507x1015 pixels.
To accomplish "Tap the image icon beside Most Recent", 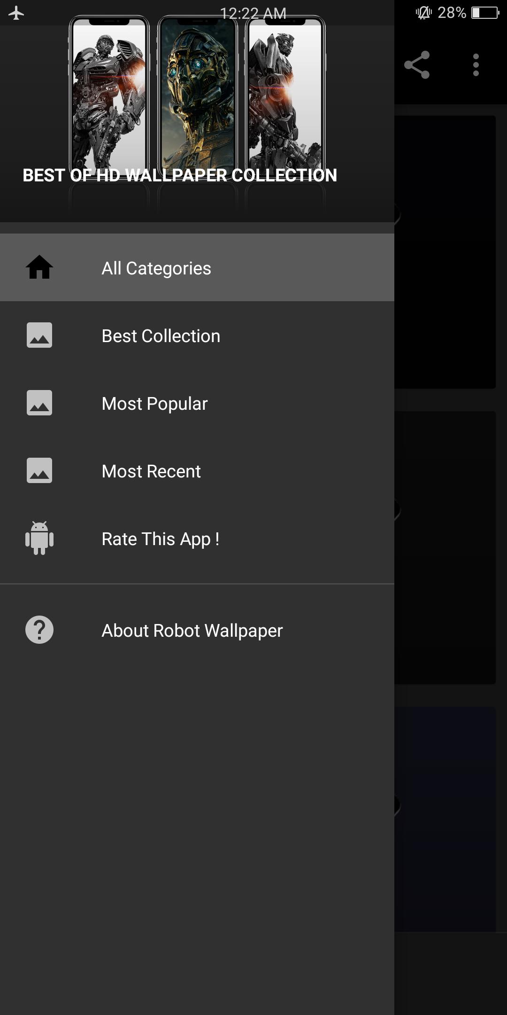I will tap(39, 470).
